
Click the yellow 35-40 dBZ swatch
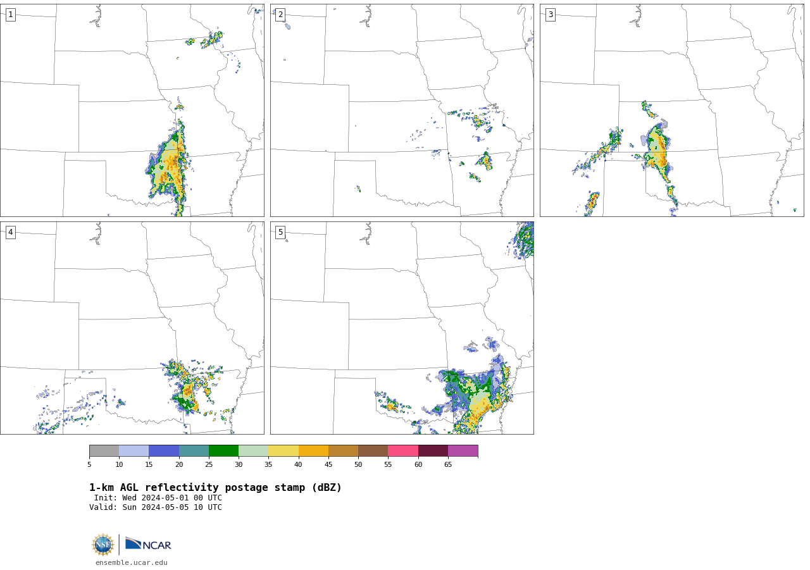283,451
